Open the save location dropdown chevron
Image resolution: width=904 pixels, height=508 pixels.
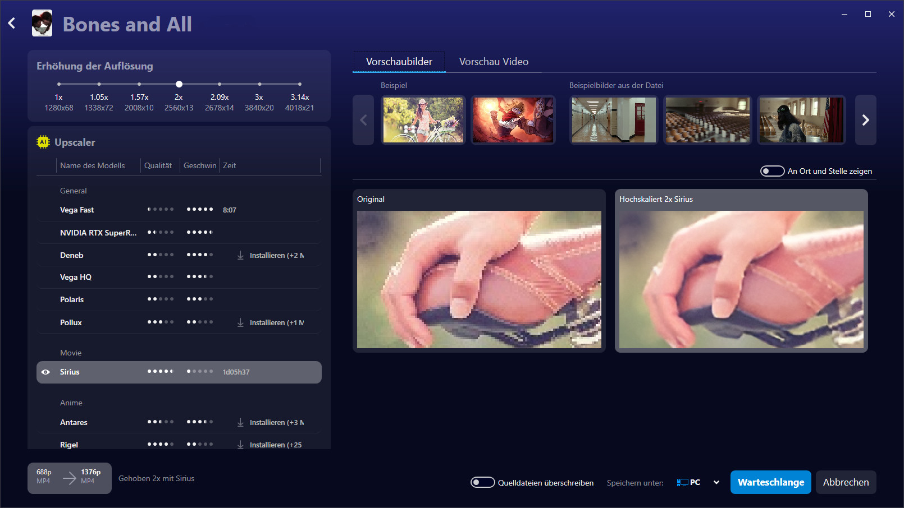tap(716, 482)
